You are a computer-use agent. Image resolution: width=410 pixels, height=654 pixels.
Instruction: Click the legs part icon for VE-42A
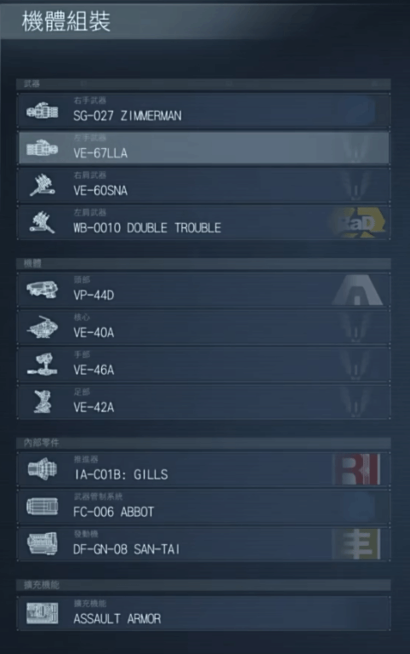[42, 402]
